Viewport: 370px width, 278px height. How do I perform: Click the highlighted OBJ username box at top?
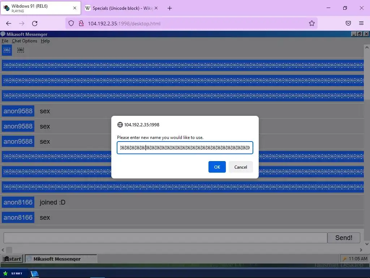click(7, 50)
